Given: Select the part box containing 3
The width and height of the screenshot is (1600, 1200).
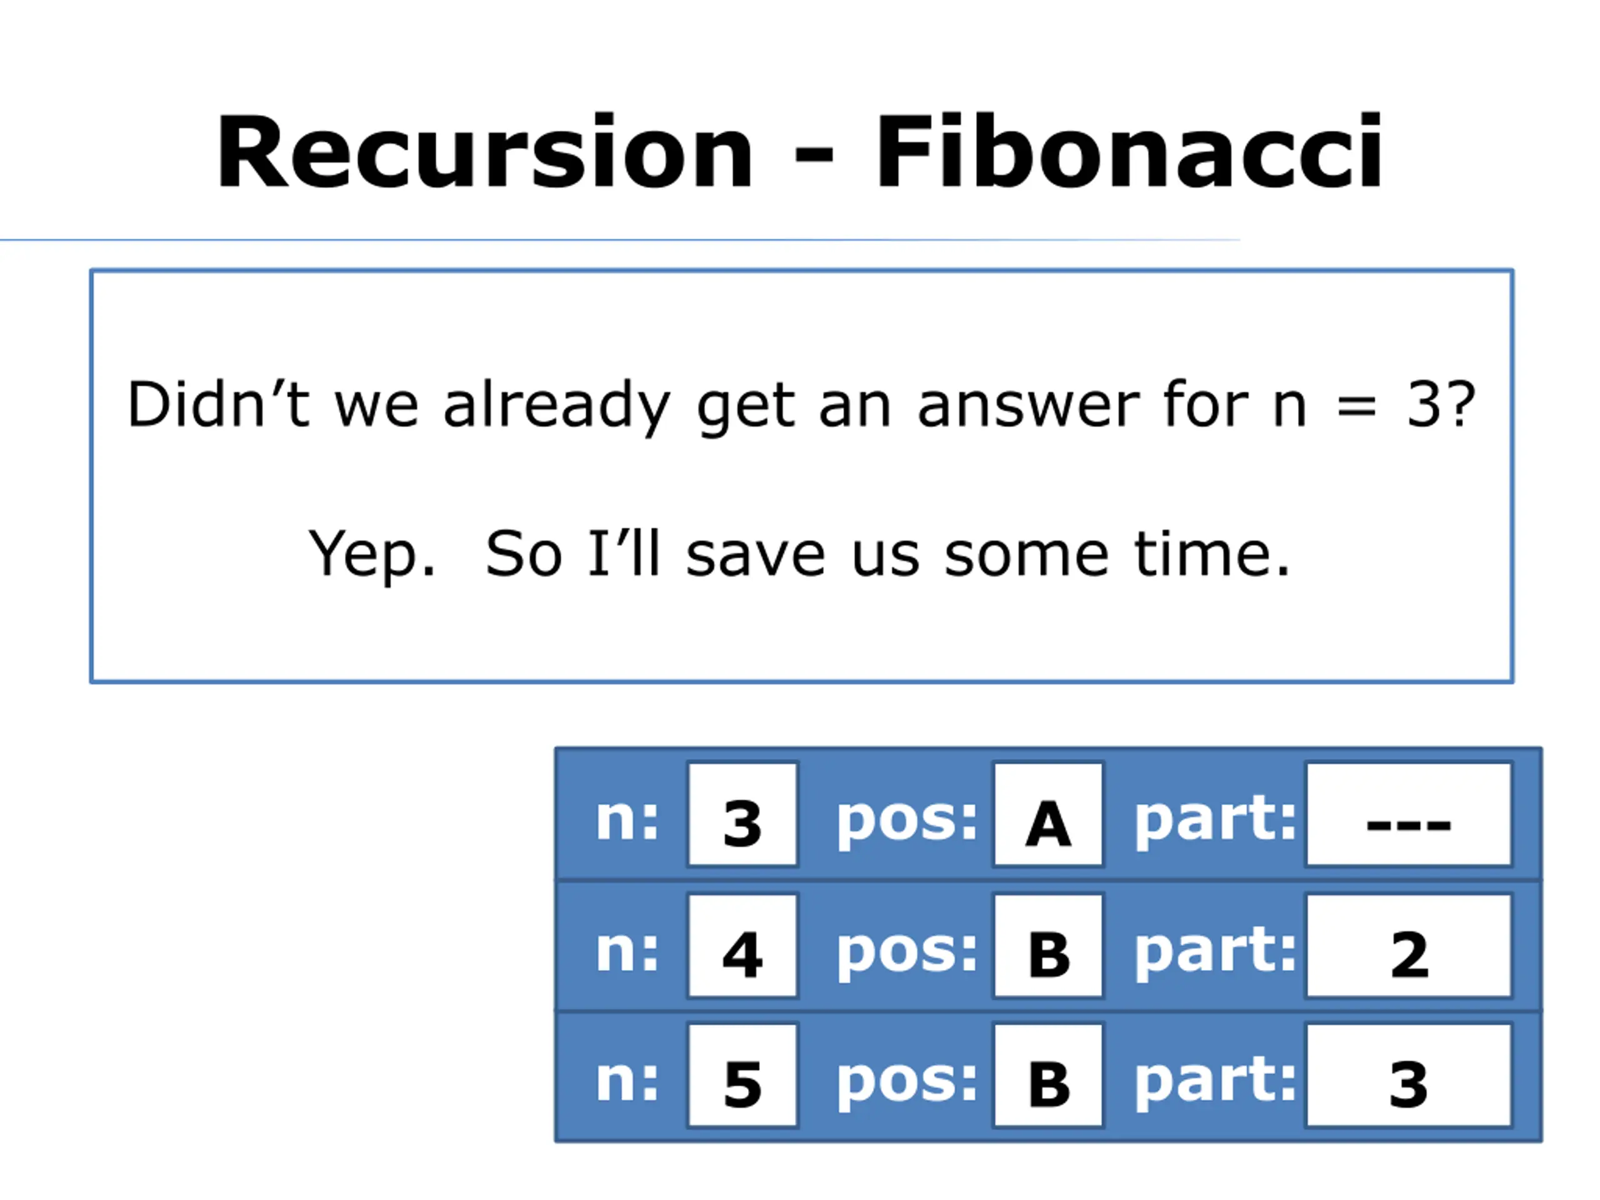Looking at the screenshot, I should pyautogui.click(x=1409, y=1075).
